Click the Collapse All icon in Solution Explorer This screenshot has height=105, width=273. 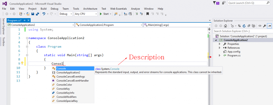coord(249,26)
